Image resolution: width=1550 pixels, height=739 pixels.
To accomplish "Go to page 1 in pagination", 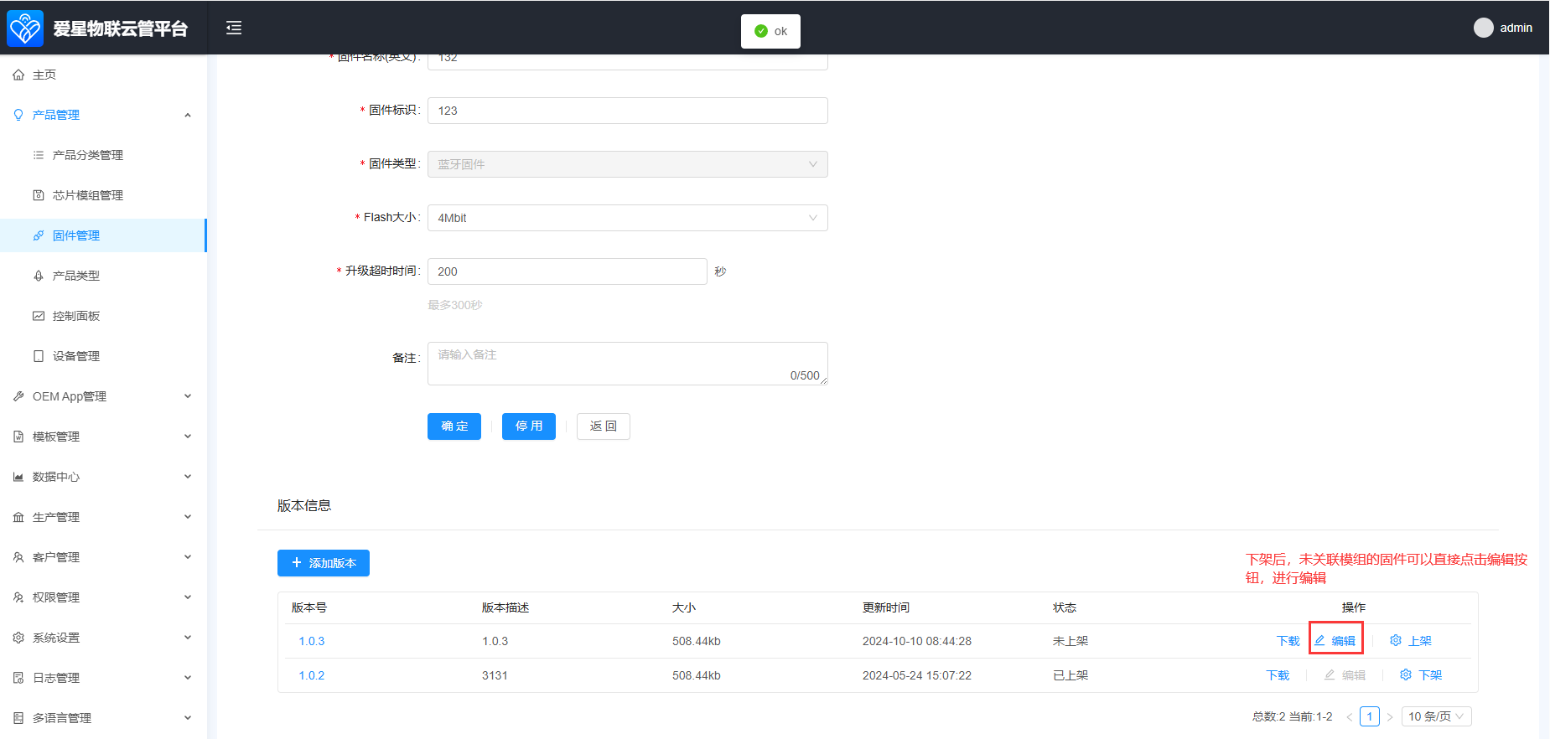I will tap(1370, 716).
